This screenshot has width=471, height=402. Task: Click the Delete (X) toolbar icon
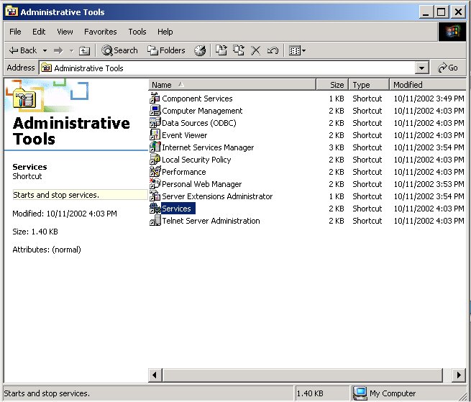(255, 50)
